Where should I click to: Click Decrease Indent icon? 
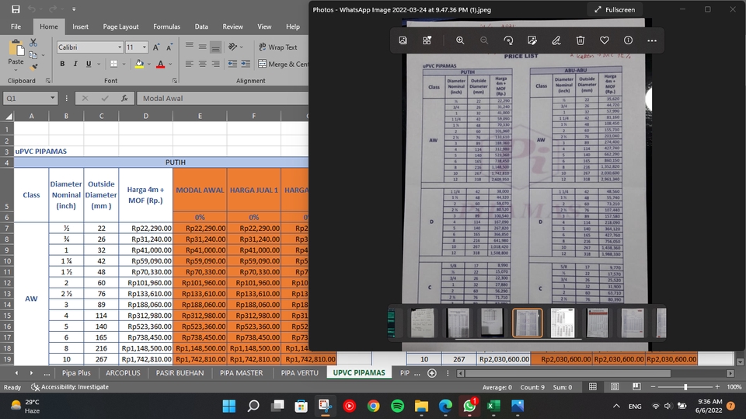click(x=232, y=64)
